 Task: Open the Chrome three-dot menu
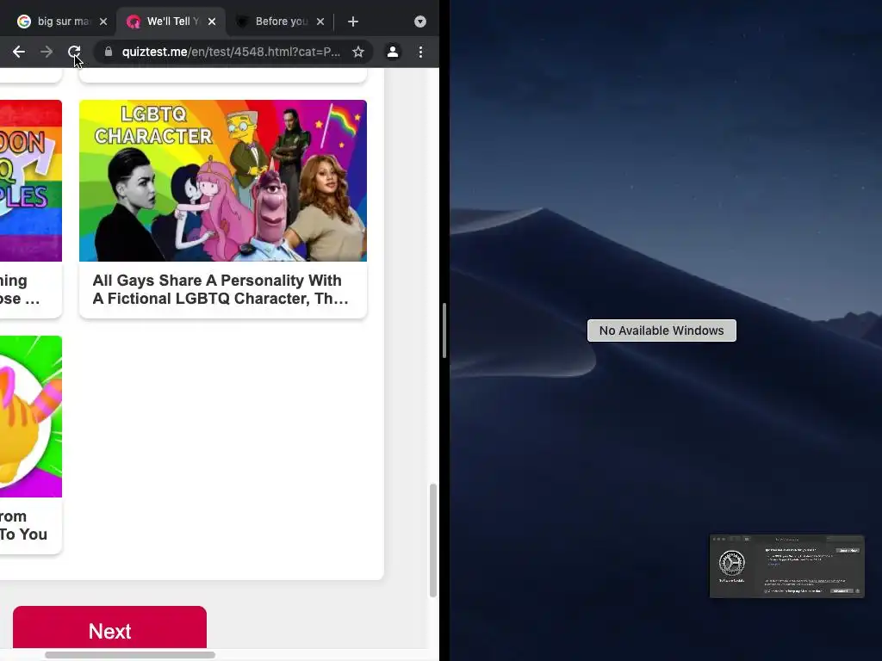pos(420,53)
